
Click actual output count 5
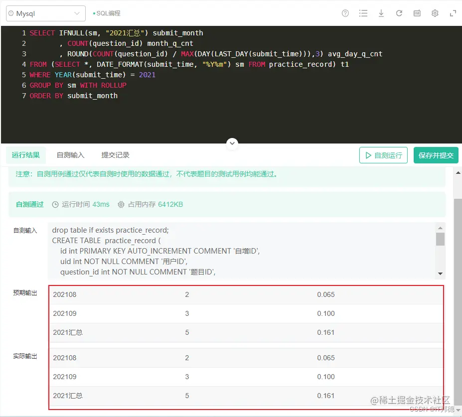(187, 396)
